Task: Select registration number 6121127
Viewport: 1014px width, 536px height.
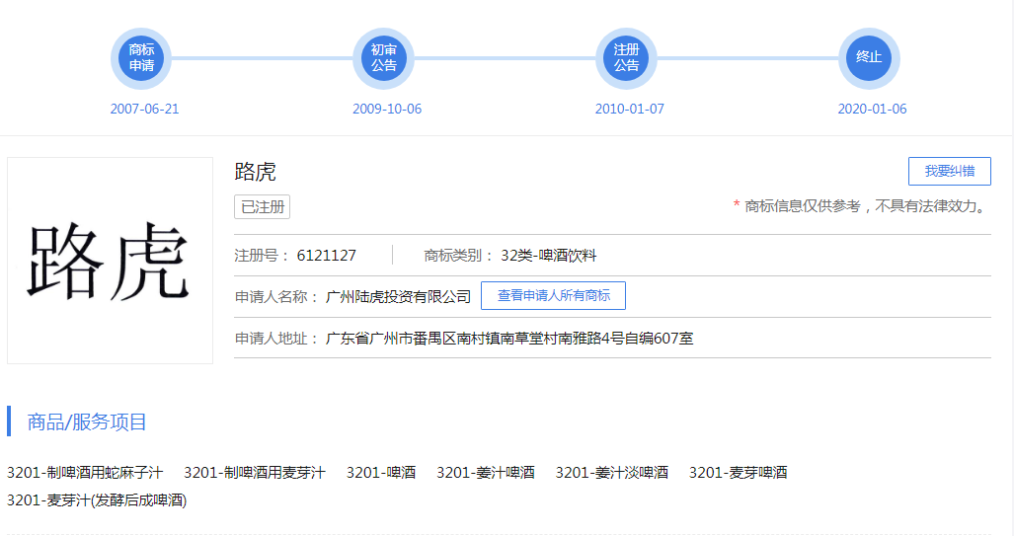Action: click(326, 256)
